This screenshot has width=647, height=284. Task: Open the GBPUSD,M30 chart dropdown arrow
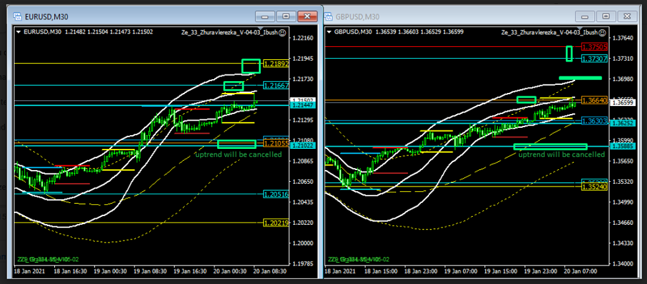tap(329, 32)
